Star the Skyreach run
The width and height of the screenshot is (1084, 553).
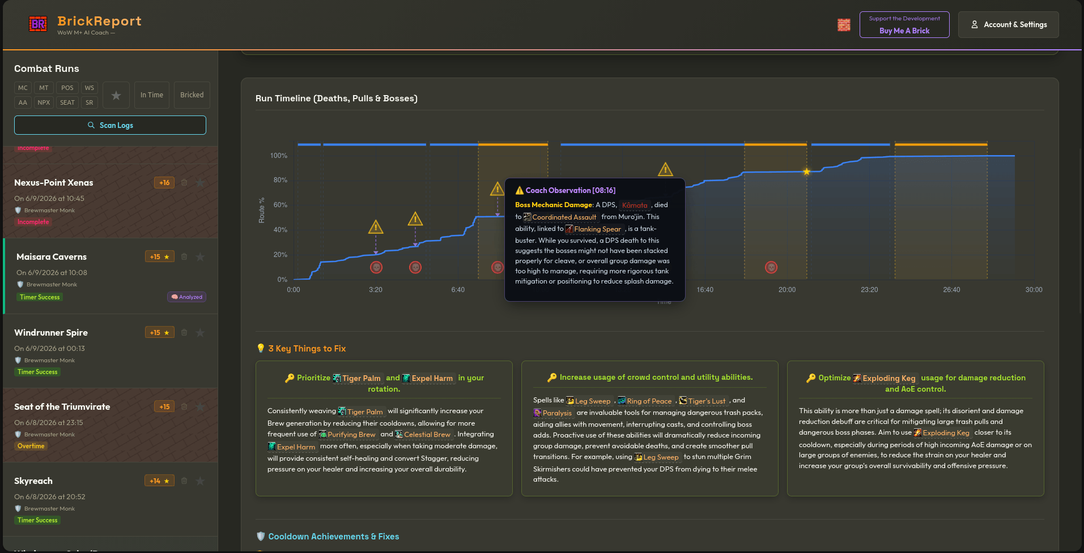click(200, 481)
